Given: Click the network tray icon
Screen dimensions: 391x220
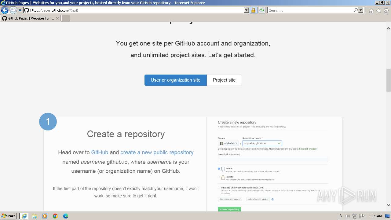Looking at the screenshot, I should click(x=355, y=216).
